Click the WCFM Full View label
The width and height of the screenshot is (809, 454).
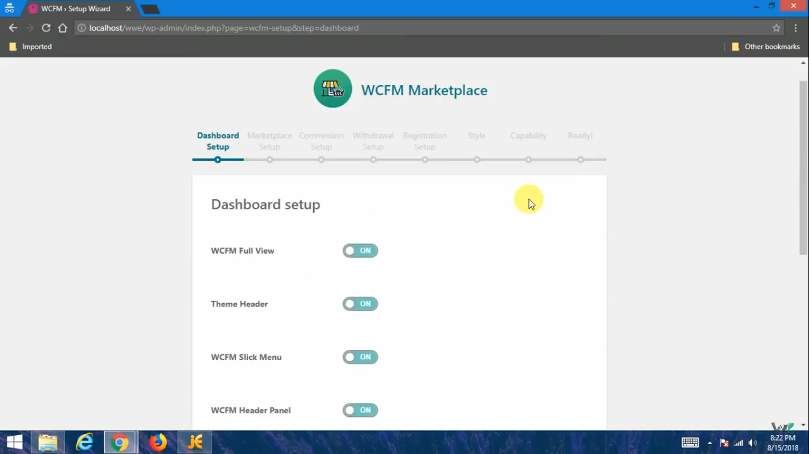tap(242, 251)
